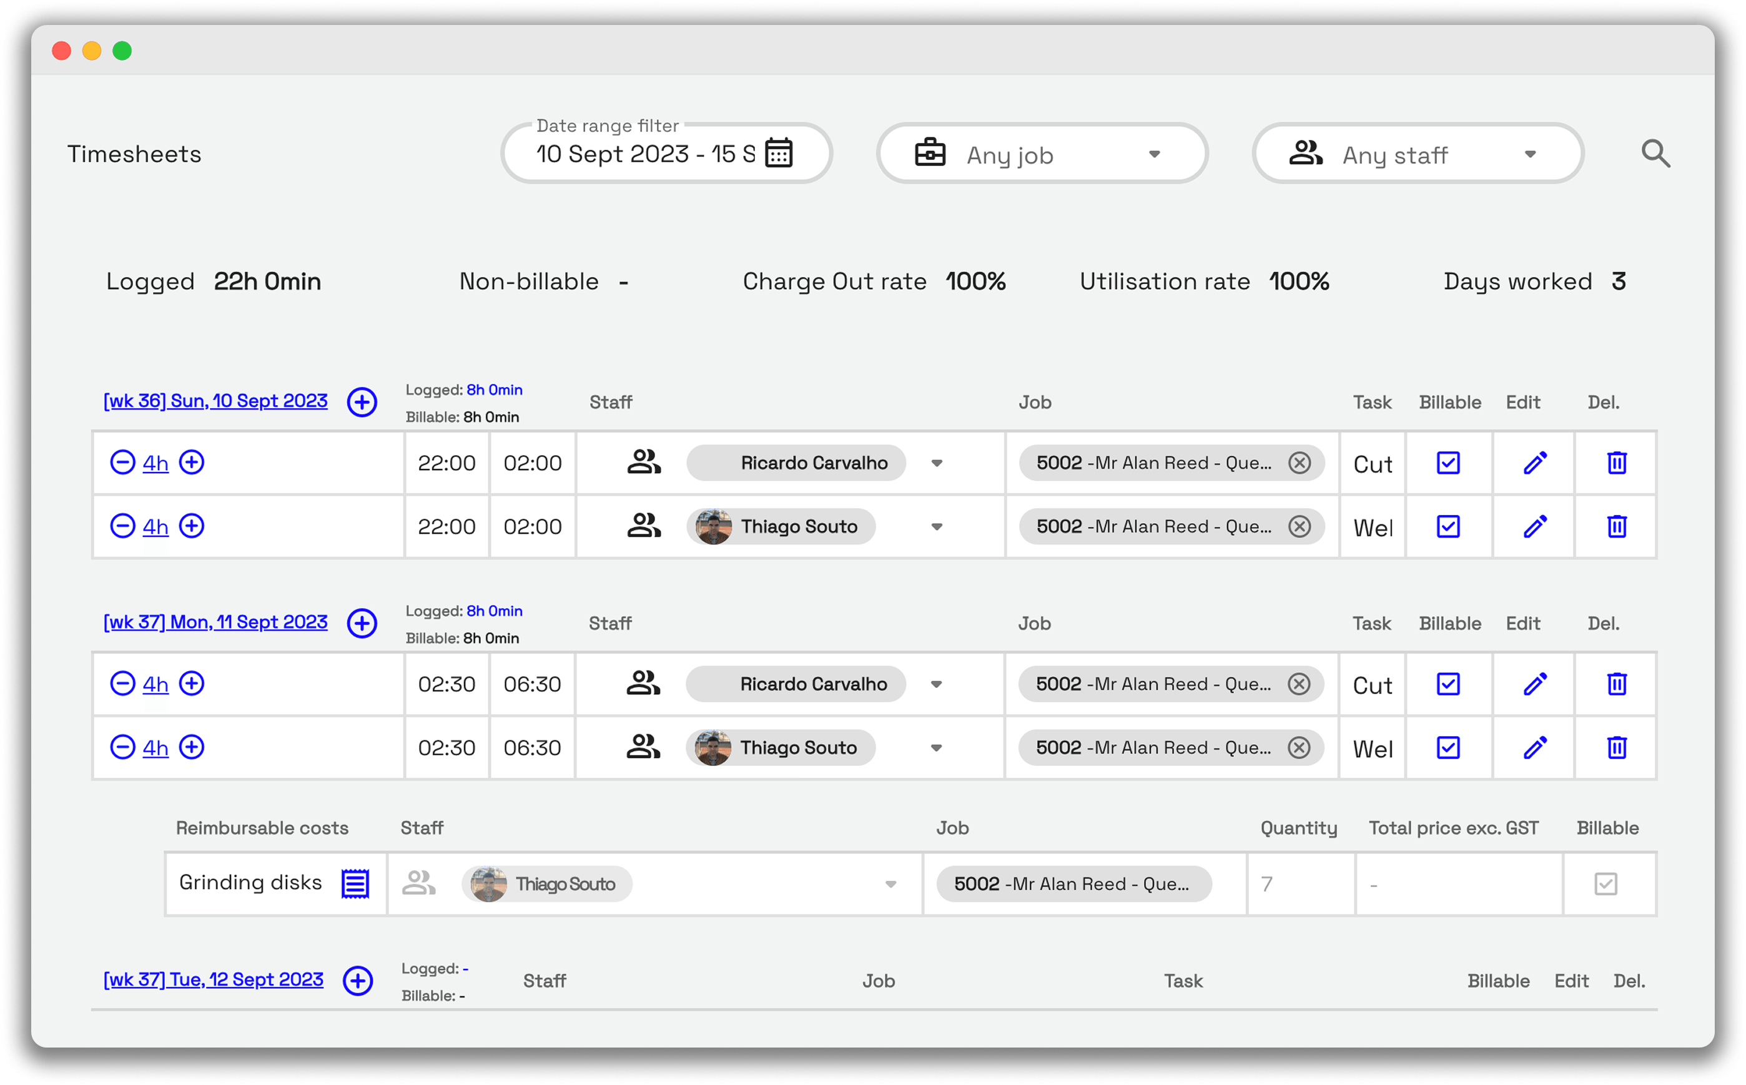Delete Thiago Souto's Weld entry on Sunday

click(1615, 526)
